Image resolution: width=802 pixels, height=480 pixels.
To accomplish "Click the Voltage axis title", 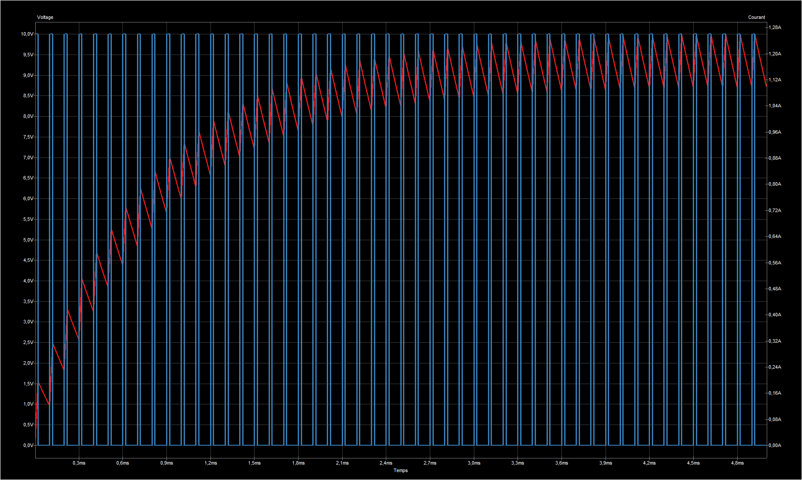I will click(45, 17).
